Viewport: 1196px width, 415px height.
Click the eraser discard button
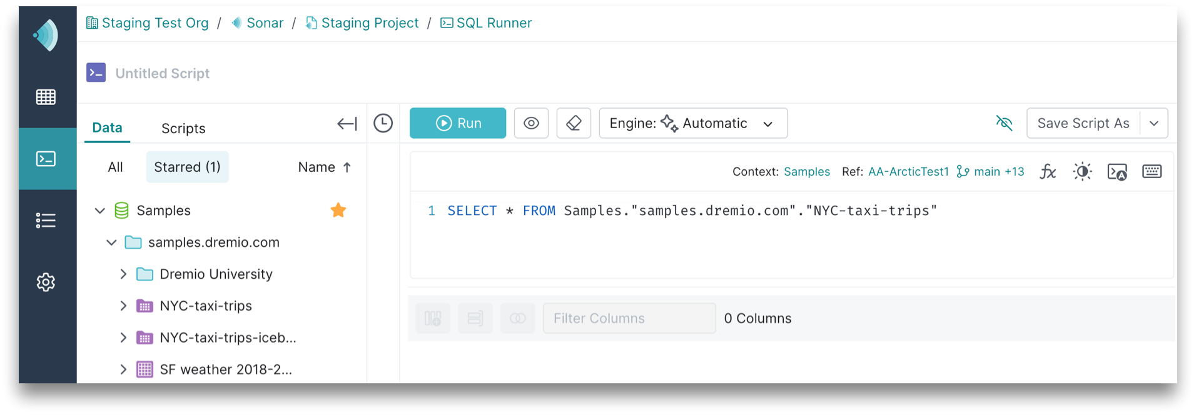tap(574, 123)
